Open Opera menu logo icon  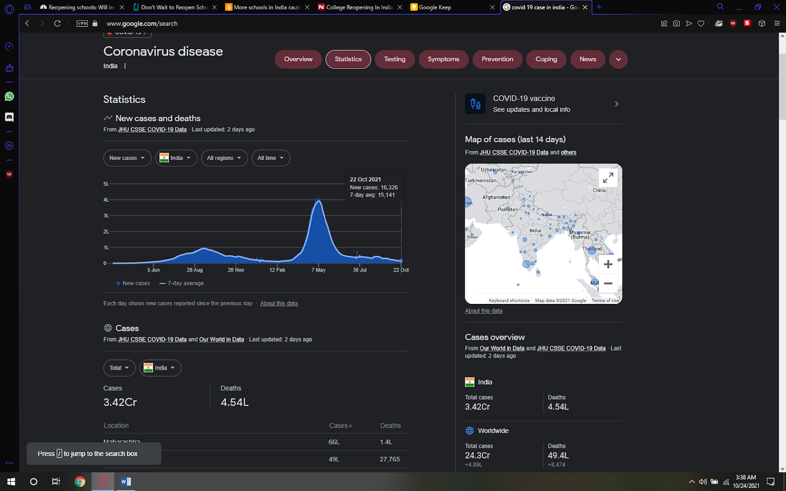click(9, 9)
